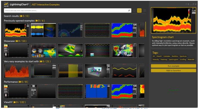Select second dark settings-panel thumbnail in Performance
This screenshot has width=199, height=109.
[43, 91]
